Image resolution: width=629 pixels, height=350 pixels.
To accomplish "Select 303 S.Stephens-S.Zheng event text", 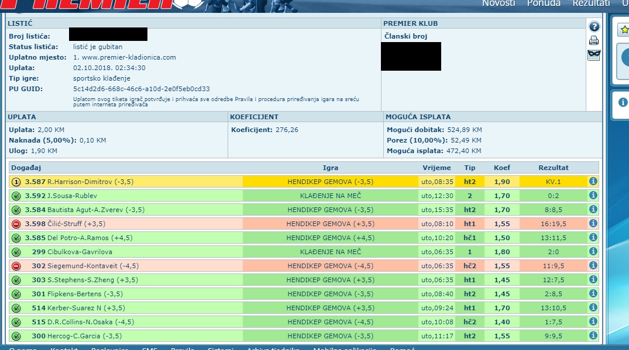I will pyautogui.click(x=85, y=280).
